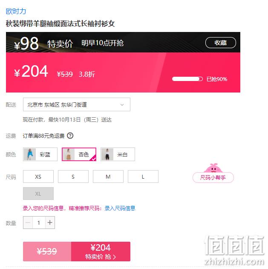Select the greyed-out XL size
The height and width of the screenshot is (269, 268).
pyautogui.click(x=38, y=194)
